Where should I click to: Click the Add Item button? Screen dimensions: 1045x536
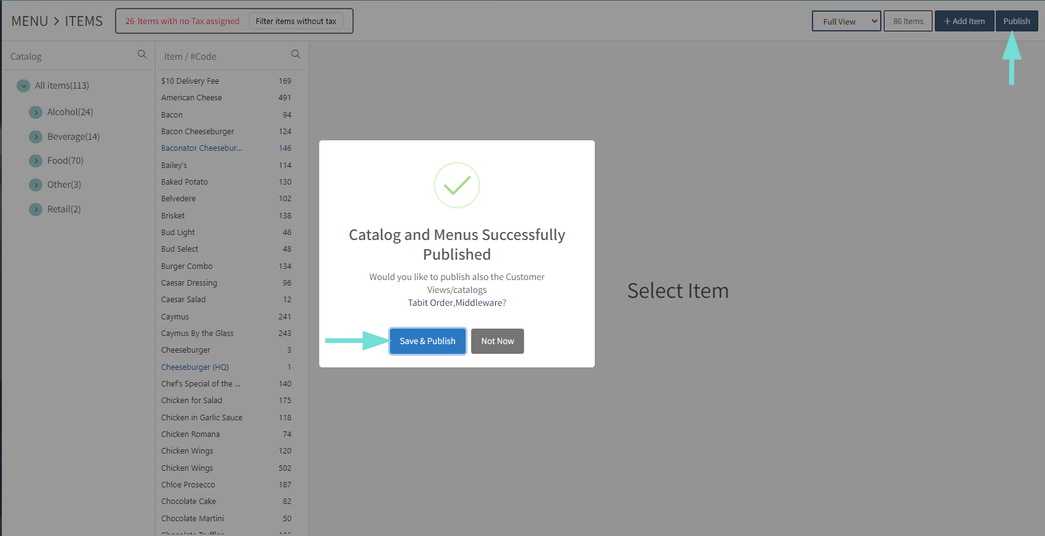pos(964,21)
